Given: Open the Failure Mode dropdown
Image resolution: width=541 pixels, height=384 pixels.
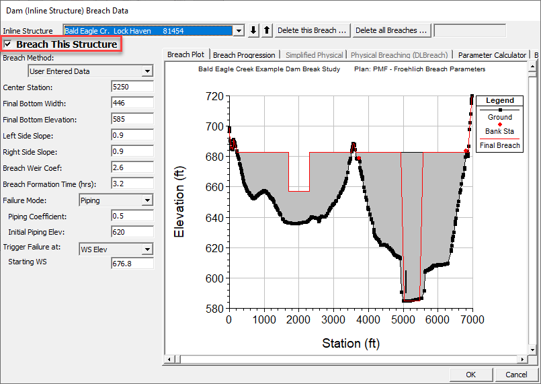Looking at the screenshot, I should (x=147, y=200).
